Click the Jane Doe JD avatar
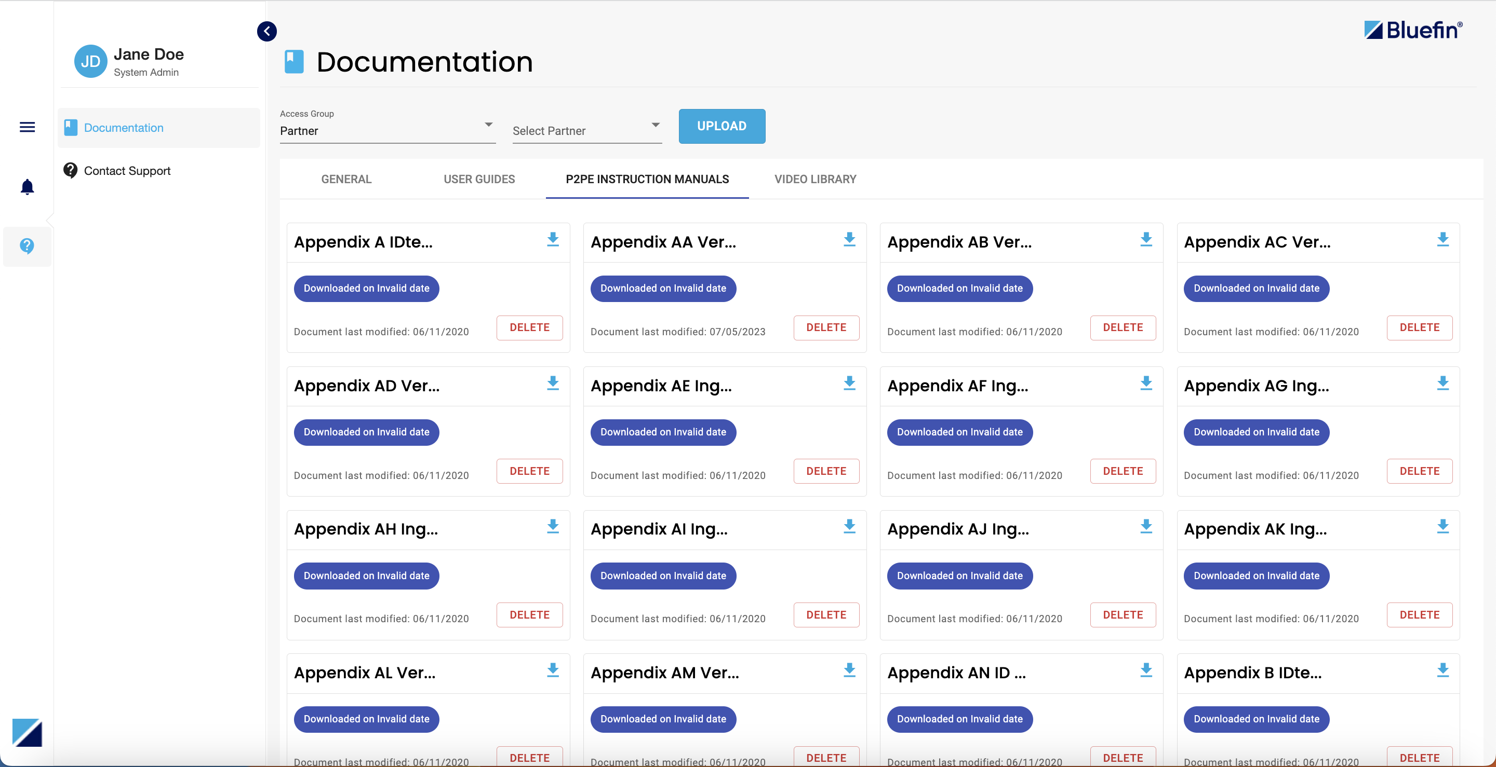Screen dimensions: 1496x767 tap(90, 62)
